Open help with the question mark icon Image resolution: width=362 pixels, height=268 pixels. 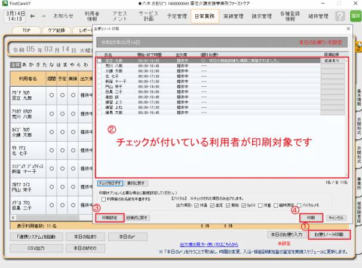pos(339,16)
